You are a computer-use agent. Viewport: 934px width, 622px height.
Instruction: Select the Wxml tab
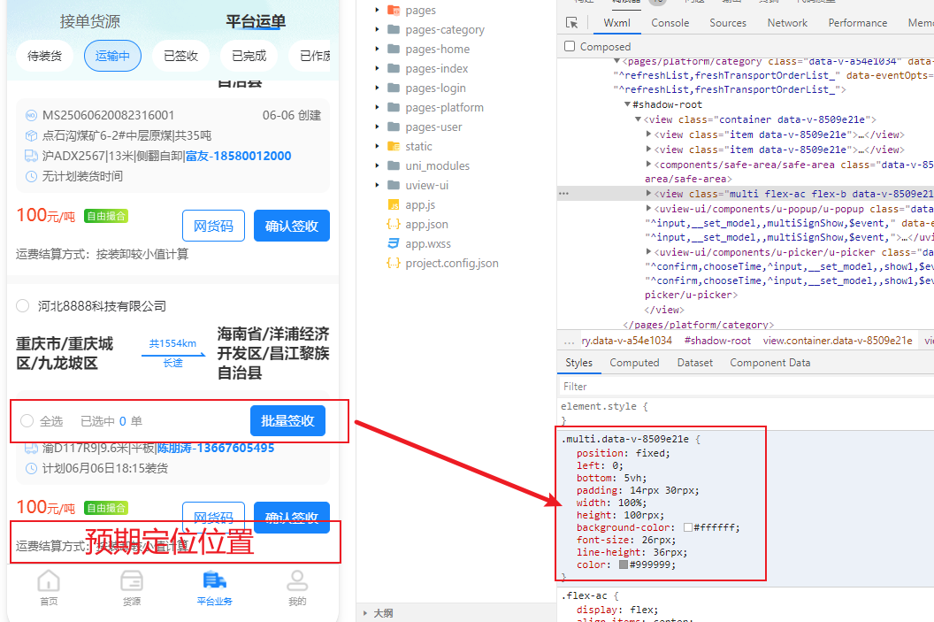[616, 23]
